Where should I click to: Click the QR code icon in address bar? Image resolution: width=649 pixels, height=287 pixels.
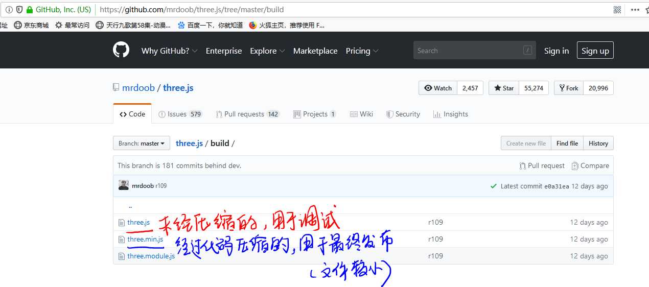(617, 10)
